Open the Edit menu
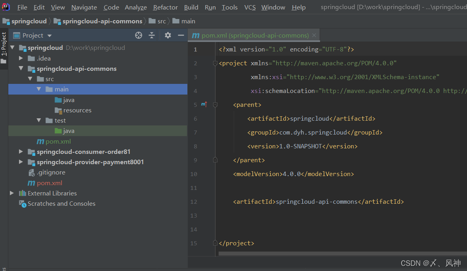This screenshot has height=271, width=467. [39, 7]
